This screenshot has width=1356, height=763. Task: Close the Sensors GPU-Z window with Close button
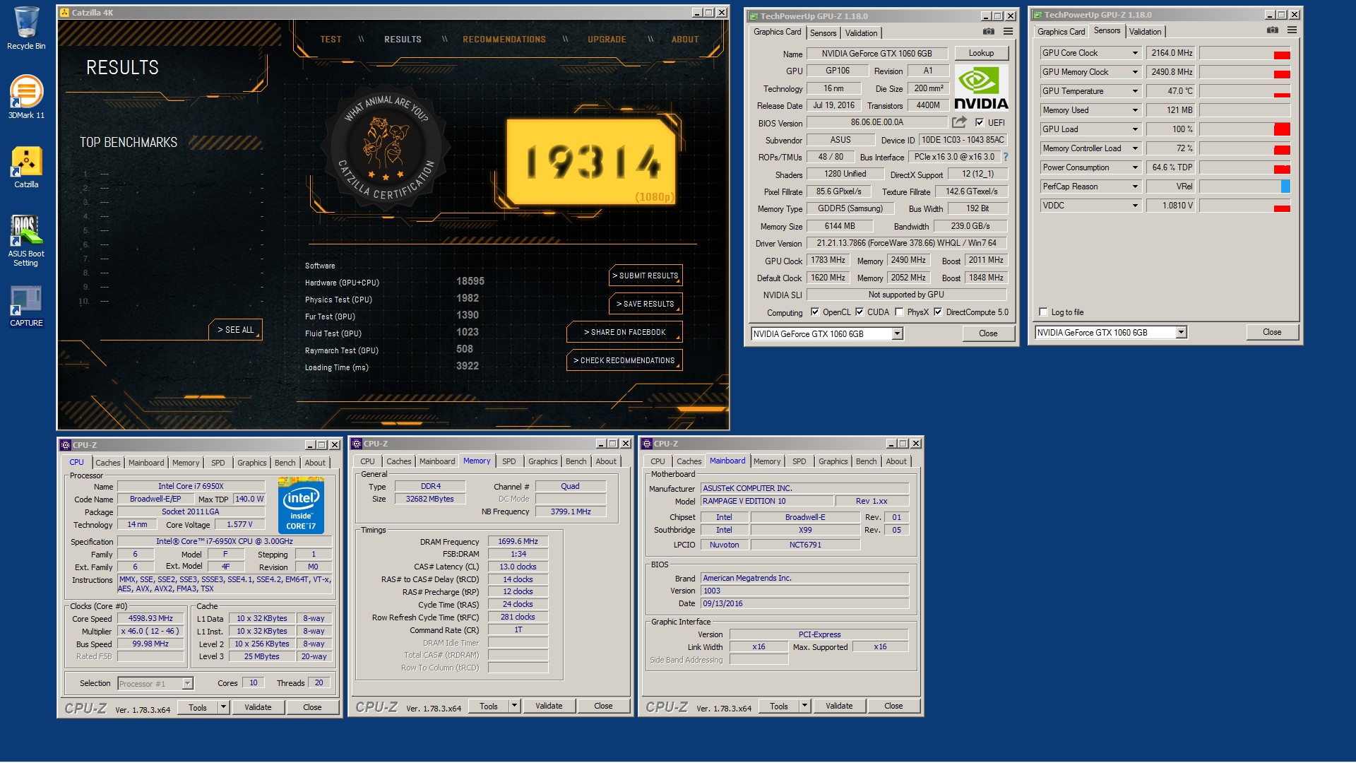pyautogui.click(x=1272, y=332)
